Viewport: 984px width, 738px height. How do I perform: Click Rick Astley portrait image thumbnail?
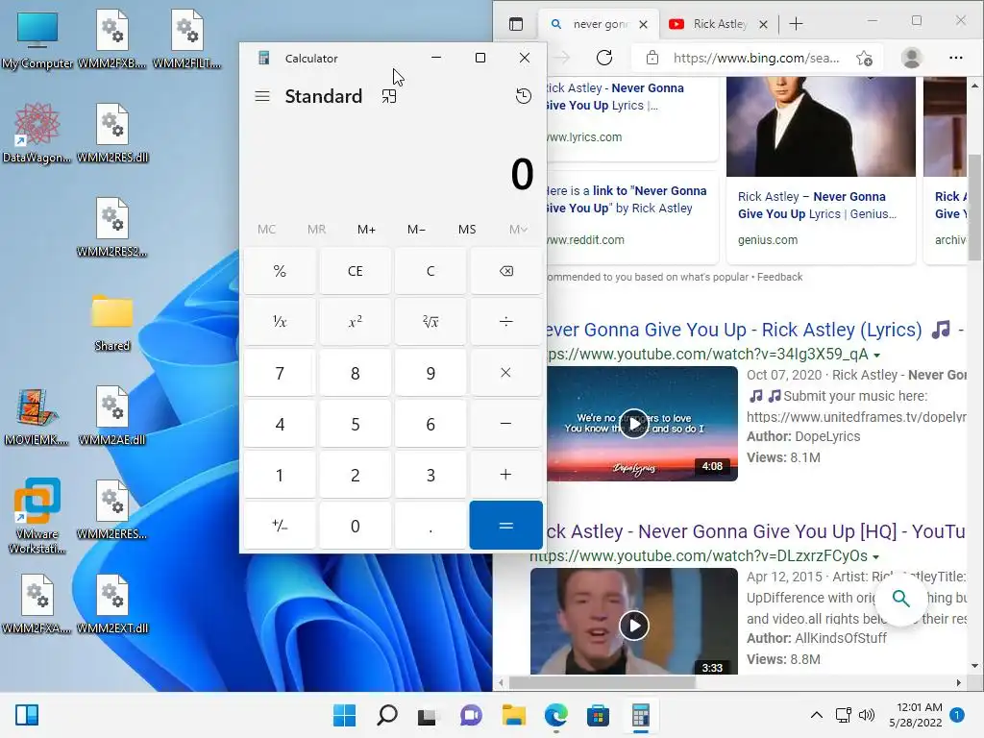click(x=821, y=127)
